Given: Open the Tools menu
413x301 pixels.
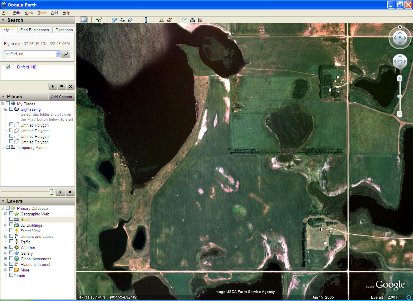Looking at the screenshot, I should [x=42, y=13].
